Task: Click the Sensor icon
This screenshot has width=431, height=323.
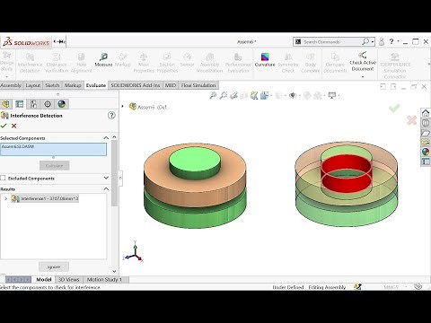Action: (x=188, y=57)
